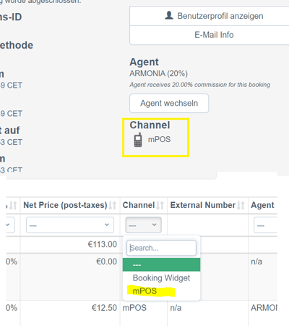Click the ARMONIA (20%) agent text

click(x=158, y=73)
